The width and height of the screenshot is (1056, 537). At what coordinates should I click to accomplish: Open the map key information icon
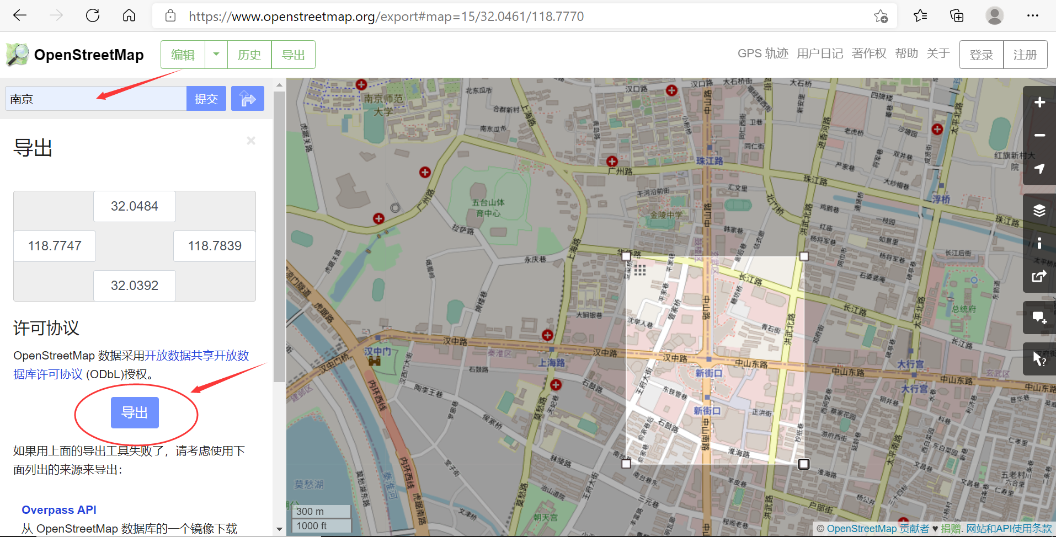[1040, 243]
